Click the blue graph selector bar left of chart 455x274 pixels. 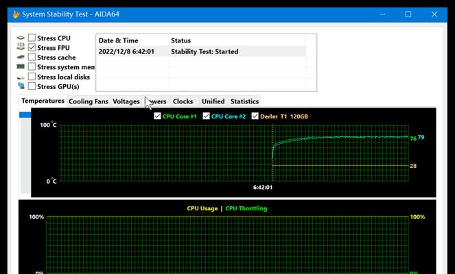click(25, 114)
